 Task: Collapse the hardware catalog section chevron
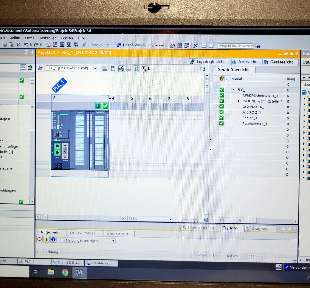(x=304, y=77)
